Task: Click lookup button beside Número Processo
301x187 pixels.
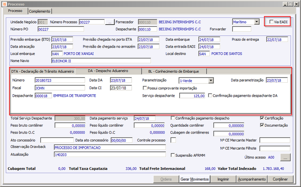Action: click(x=110, y=22)
